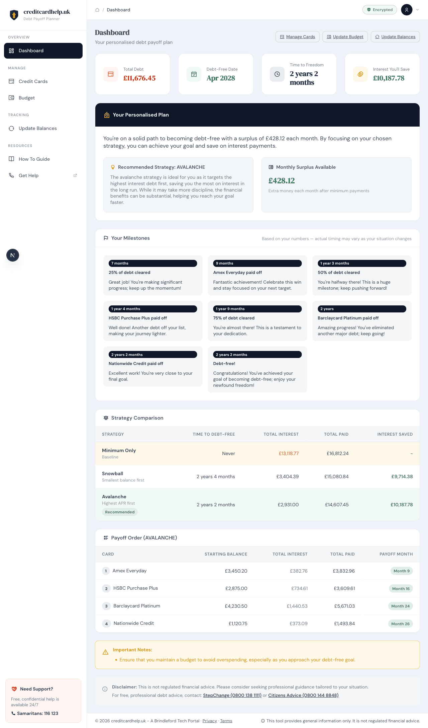Click the Month 24 payoff badge

(400, 606)
